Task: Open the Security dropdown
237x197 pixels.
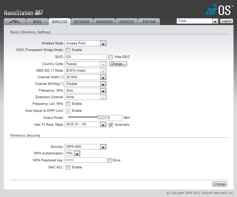Action: pos(86,147)
